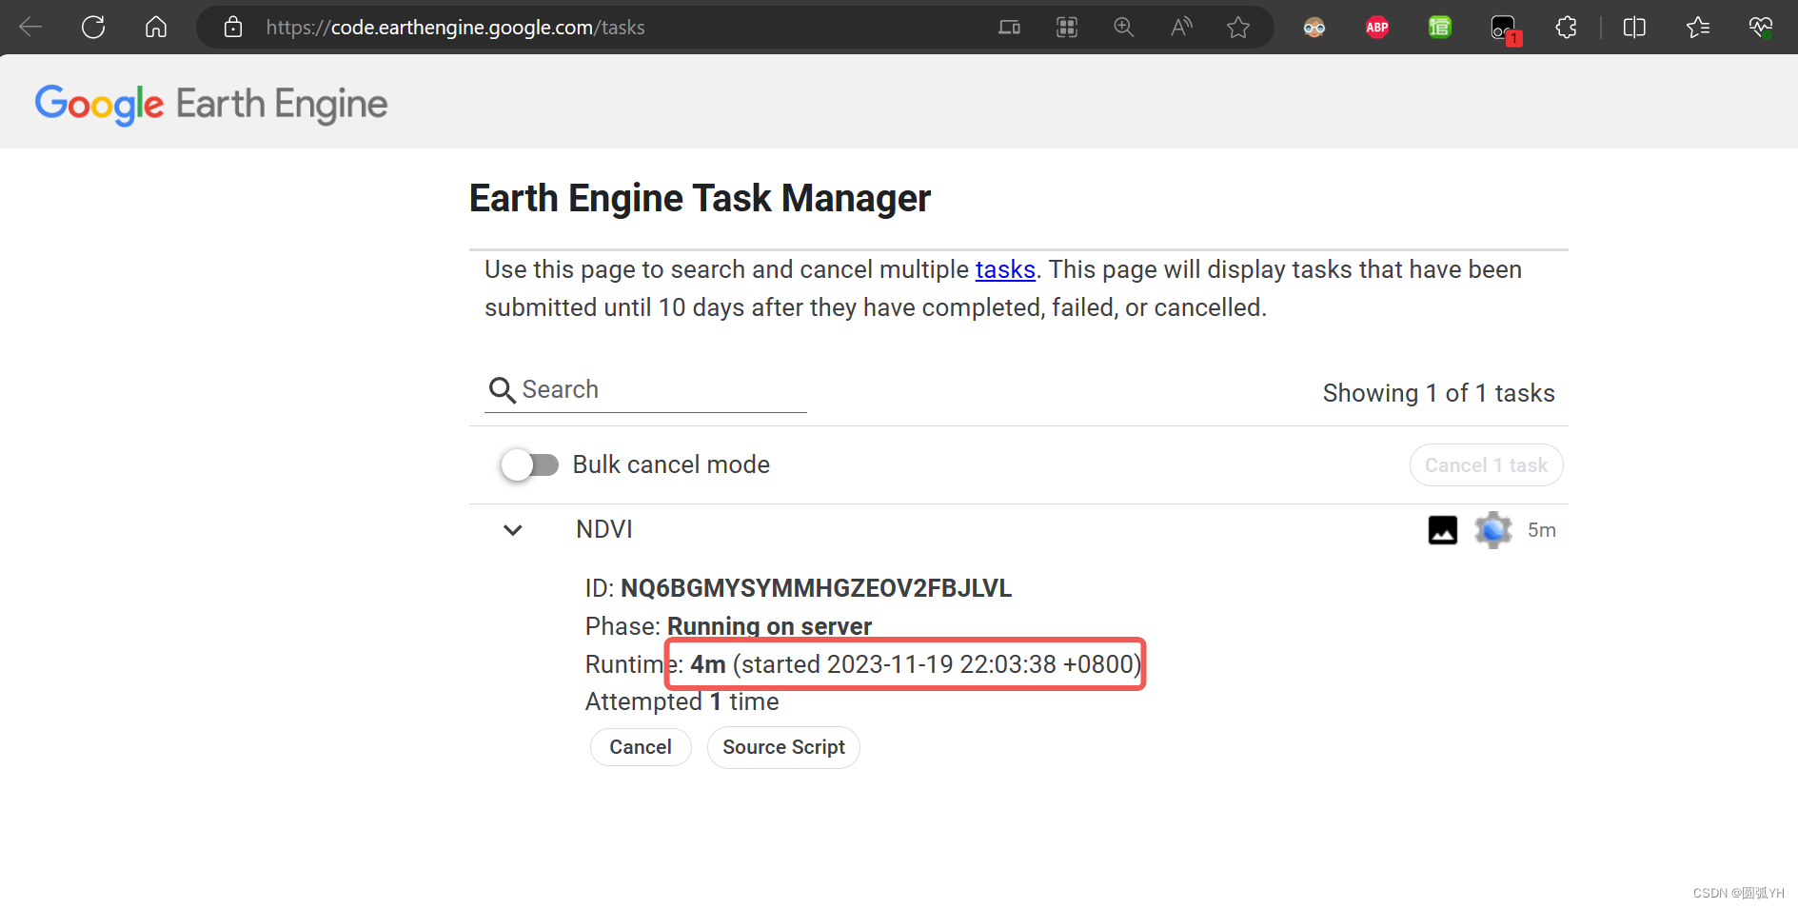Click the lock icon in the address bar
This screenshot has height=908, width=1798.
pos(232,27)
